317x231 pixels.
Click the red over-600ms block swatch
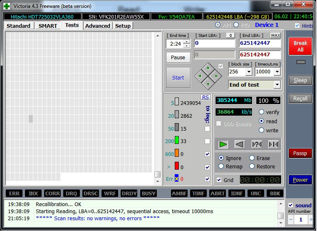(177, 166)
